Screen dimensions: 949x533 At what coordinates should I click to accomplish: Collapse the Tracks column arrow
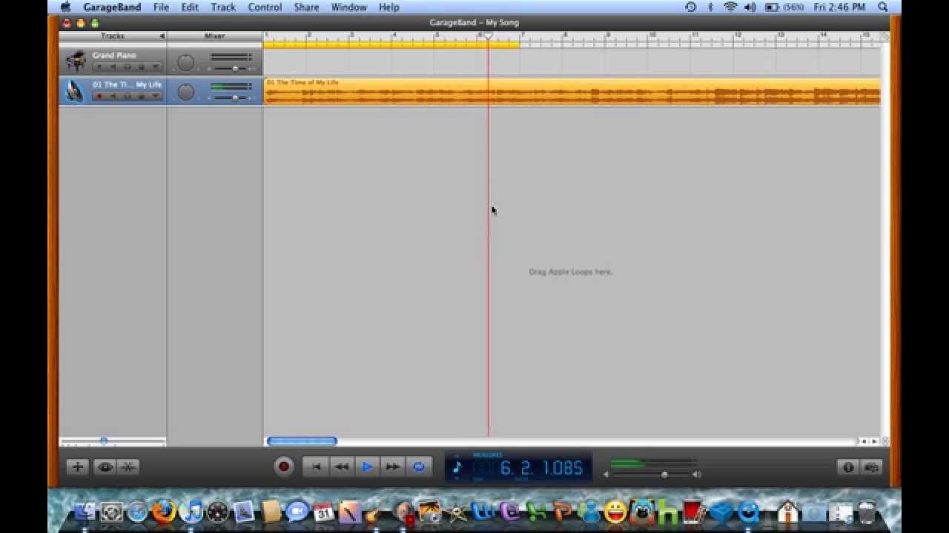click(162, 36)
